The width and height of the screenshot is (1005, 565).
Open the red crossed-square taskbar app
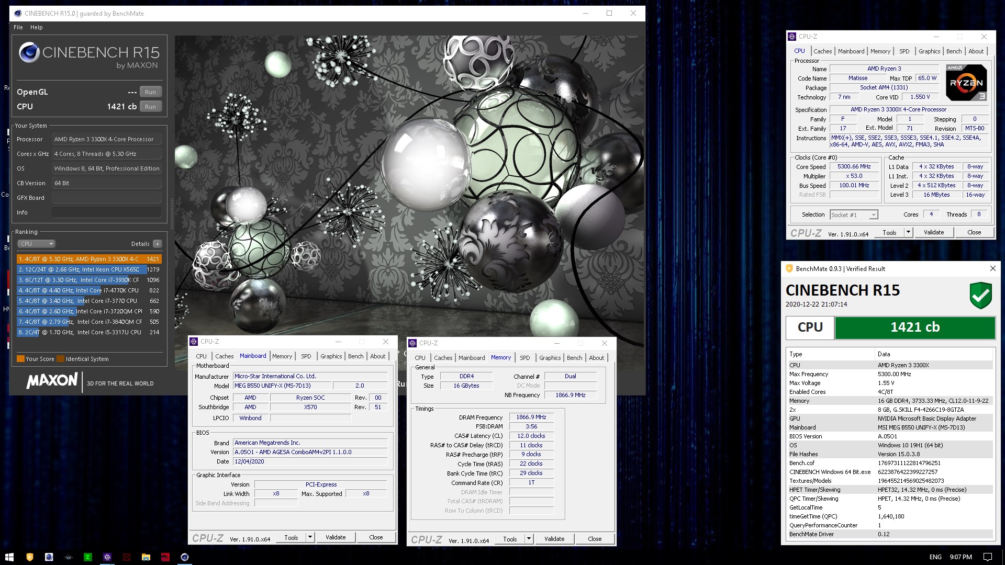(127, 557)
